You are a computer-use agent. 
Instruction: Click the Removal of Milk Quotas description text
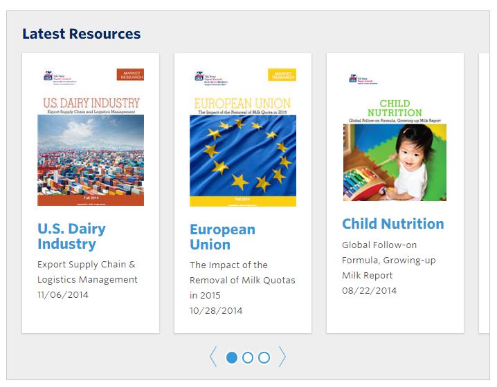tap(242, 280)
